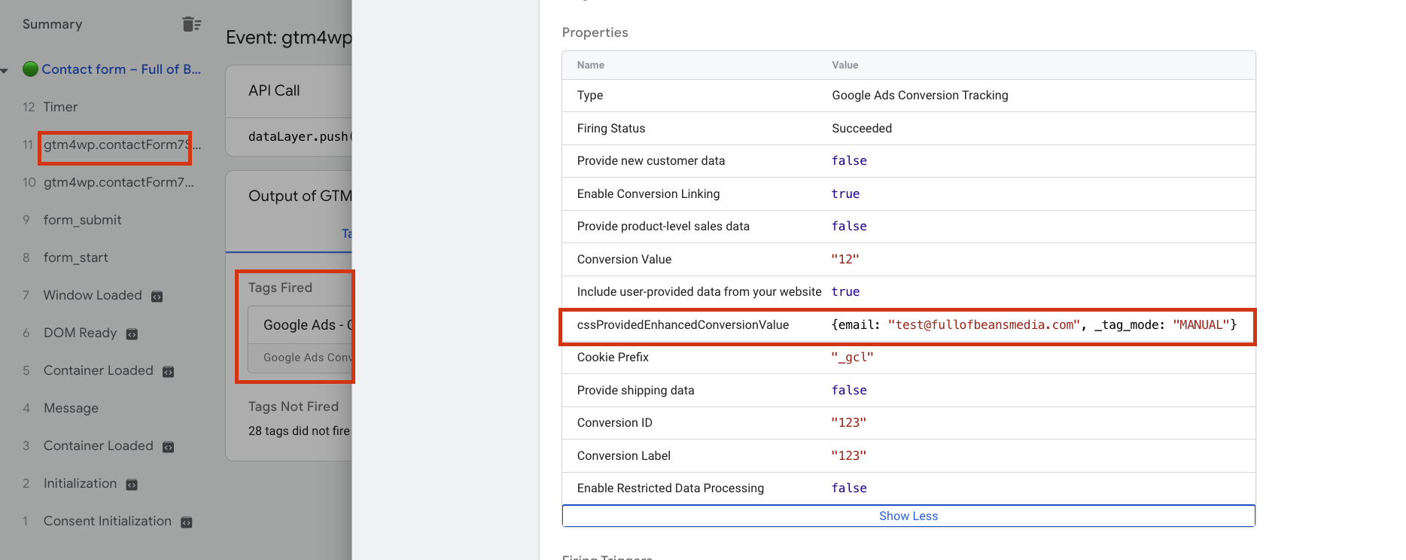Click the Event: gtm4wp heading
This screenshot has width=1406, height=560.
[x=289, y=38]
